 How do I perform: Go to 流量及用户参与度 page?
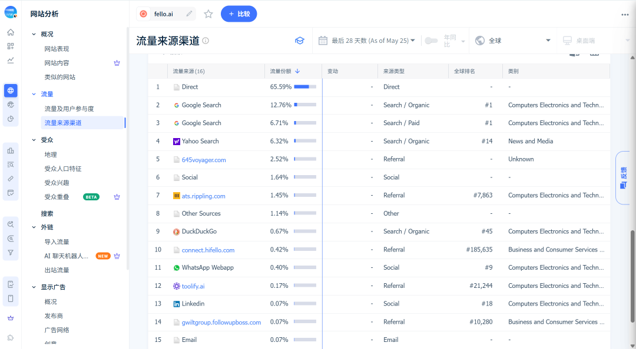69,109
